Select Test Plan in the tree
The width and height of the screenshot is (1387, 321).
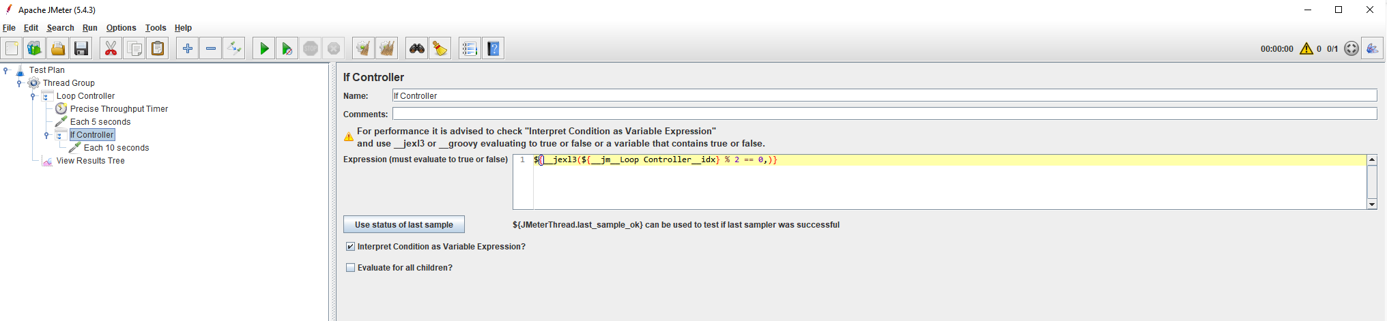coord(47,70)
